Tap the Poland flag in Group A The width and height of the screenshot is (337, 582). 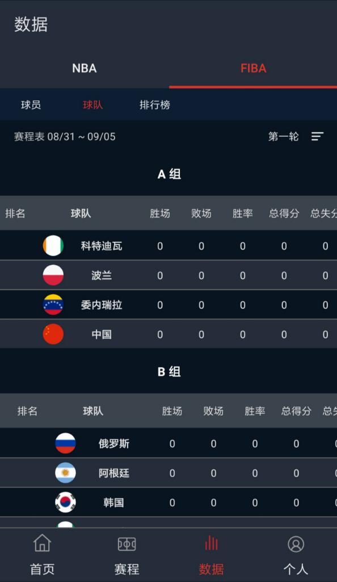54,275
